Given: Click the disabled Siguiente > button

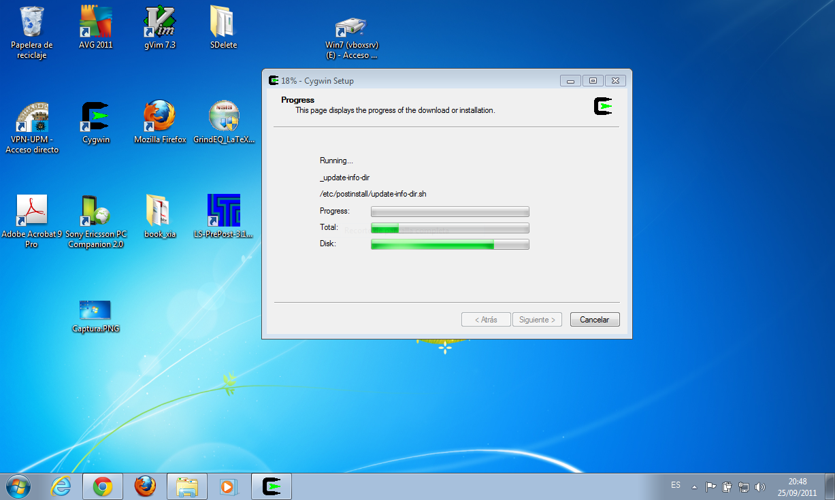Looking at the screenshot, I should pyautogui.click(x=537, y=319).
